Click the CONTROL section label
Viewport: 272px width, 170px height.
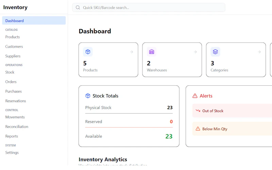point(12,110)
